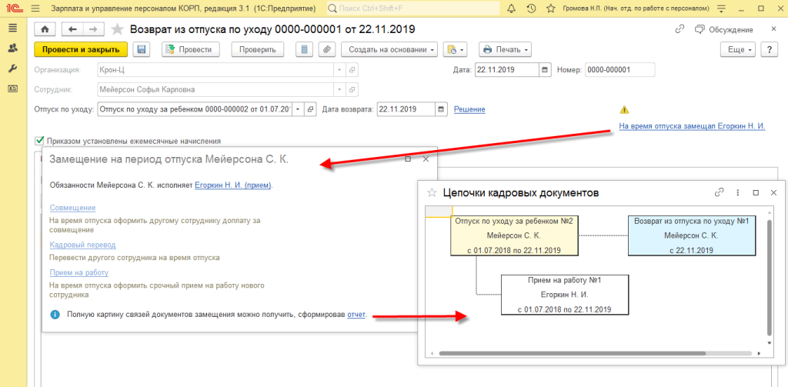The width and height of the screenshot is (788, 387).
Task: Open service menu arrow in title bar
Action: (722, 8)
